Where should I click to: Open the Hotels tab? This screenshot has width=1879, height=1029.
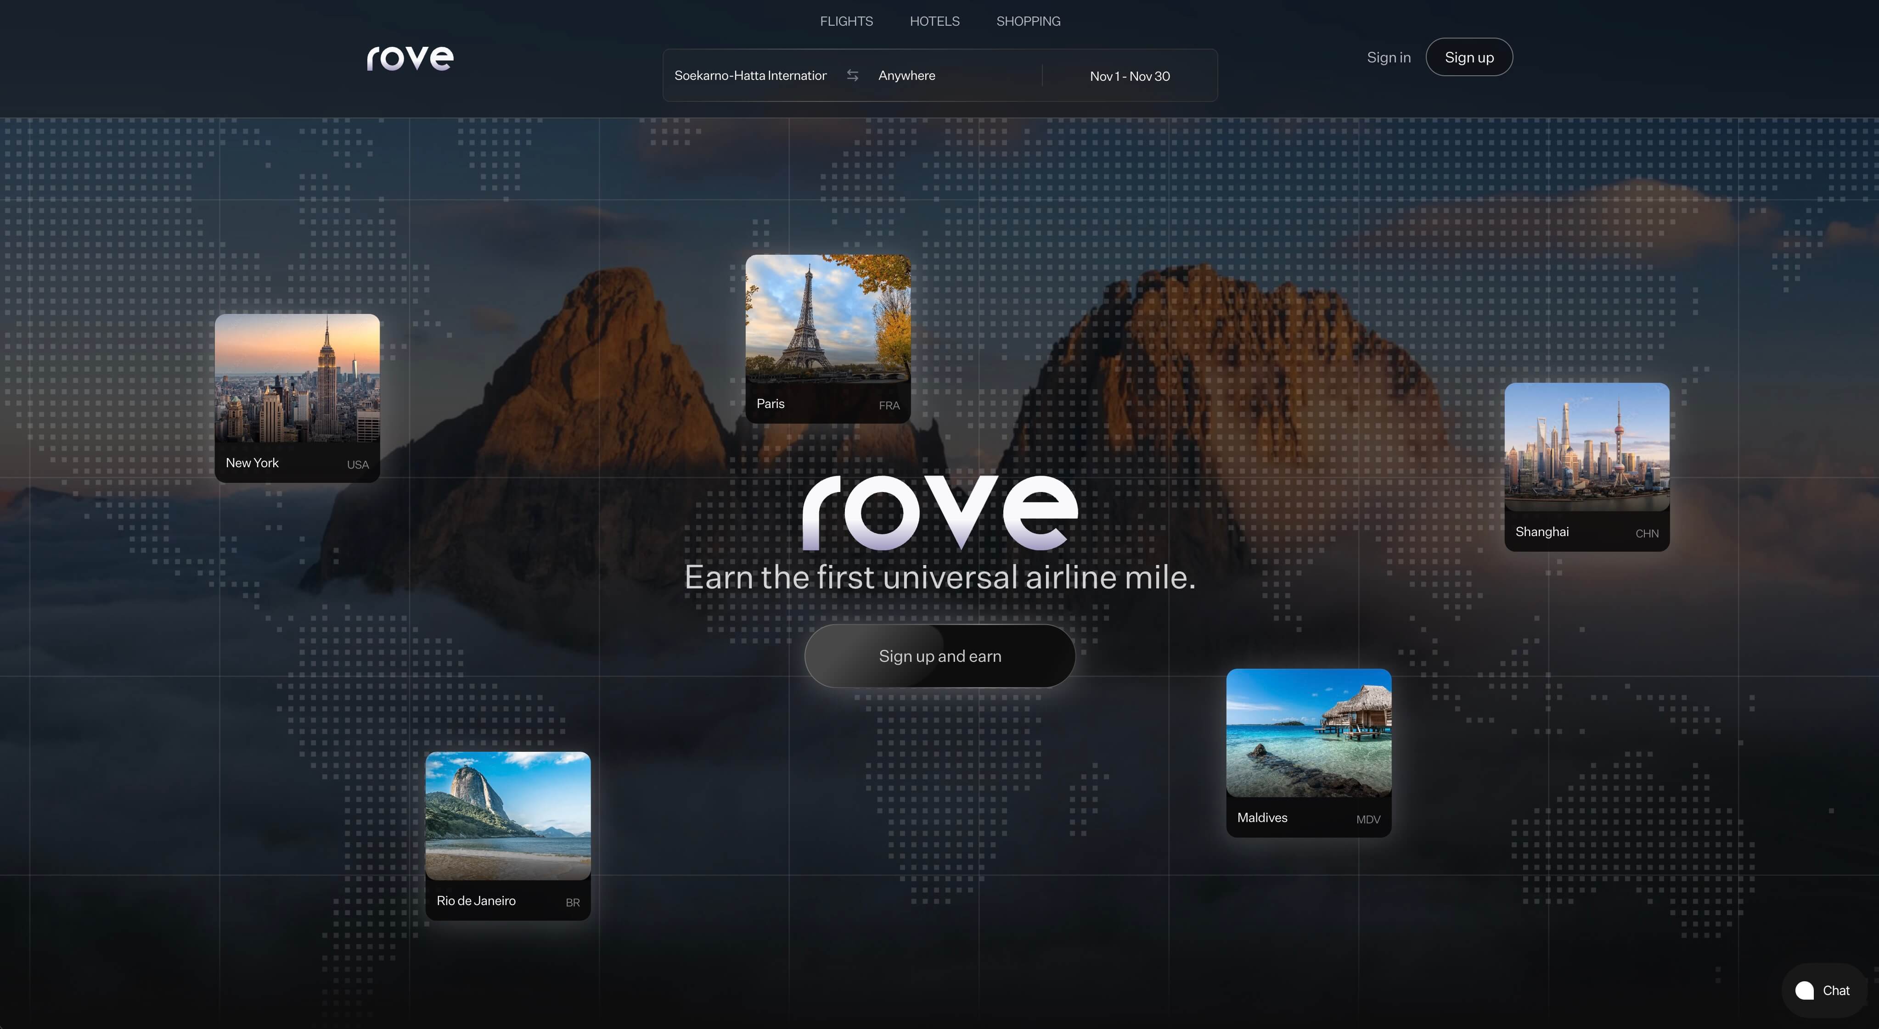coord(934,21)
